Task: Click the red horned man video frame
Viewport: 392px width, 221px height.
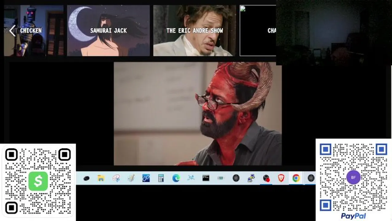Action: (198, 114)
